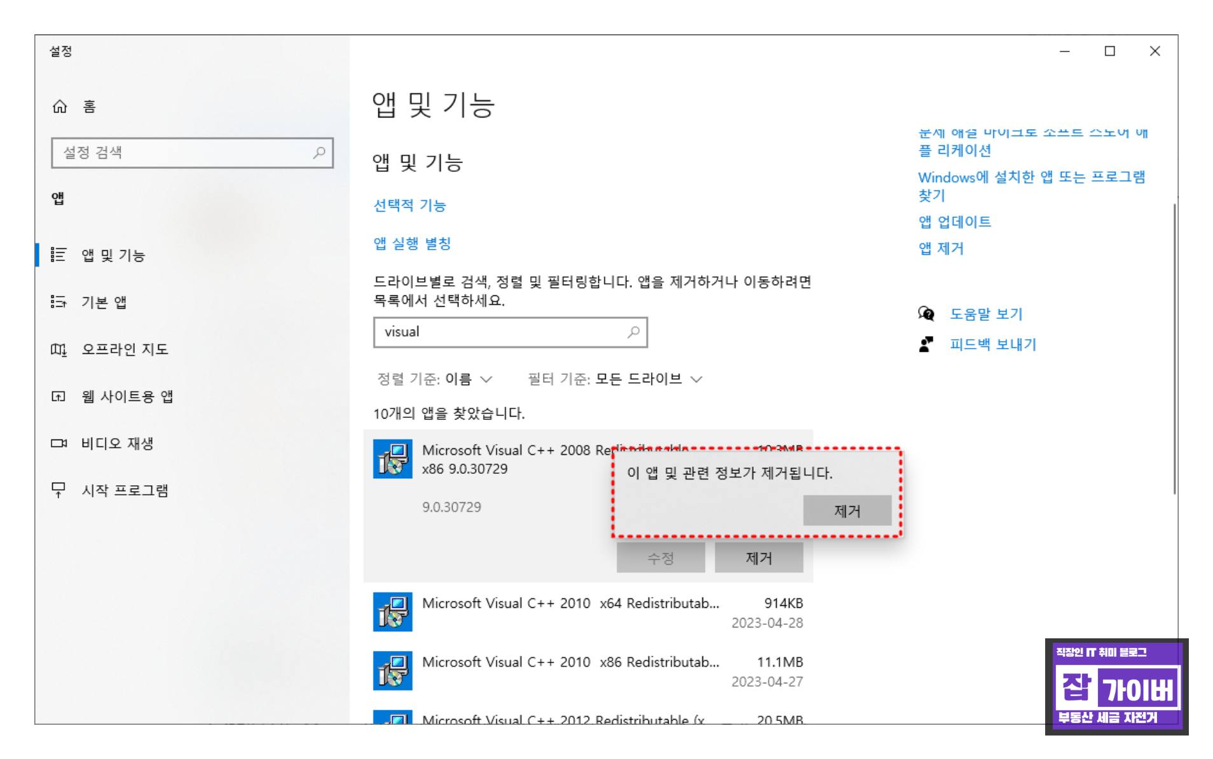Select Microsoft Visual C++ 2010 x86 Redistributable row
1213x759 pixels.
588,671
